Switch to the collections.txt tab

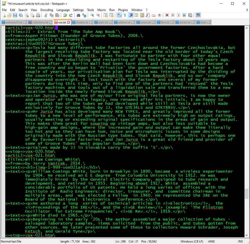coord(40,22)
